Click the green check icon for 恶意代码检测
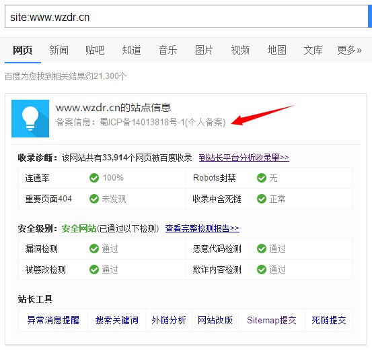Viewport: 372px width, 351px height. [262, 249]
